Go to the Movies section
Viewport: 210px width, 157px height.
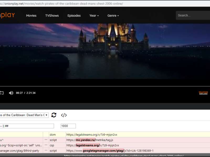click(x=31, y=16)
